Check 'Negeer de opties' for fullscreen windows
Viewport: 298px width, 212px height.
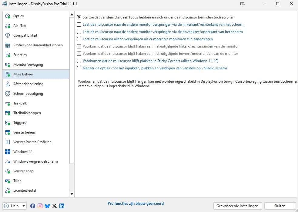[79, 68]
